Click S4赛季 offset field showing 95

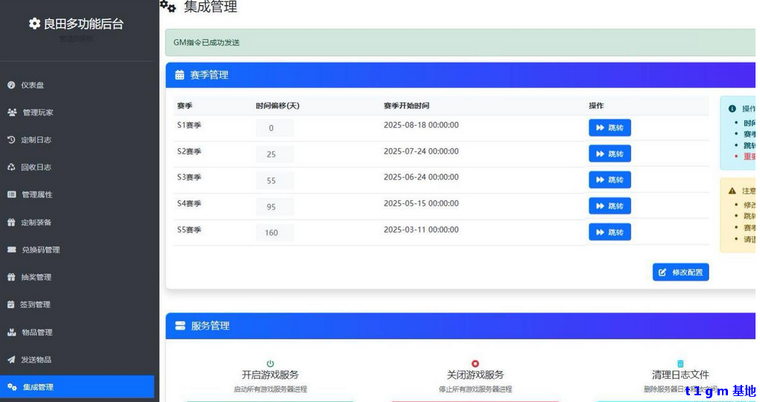274,206
